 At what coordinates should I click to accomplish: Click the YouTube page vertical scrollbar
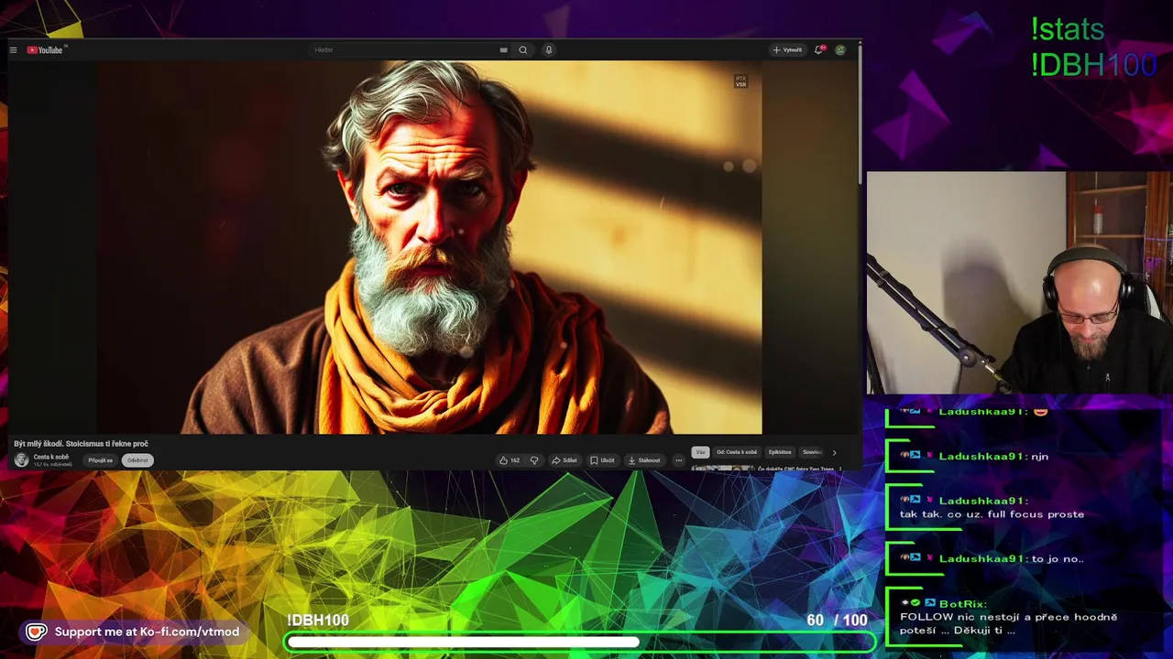(859, 114)
